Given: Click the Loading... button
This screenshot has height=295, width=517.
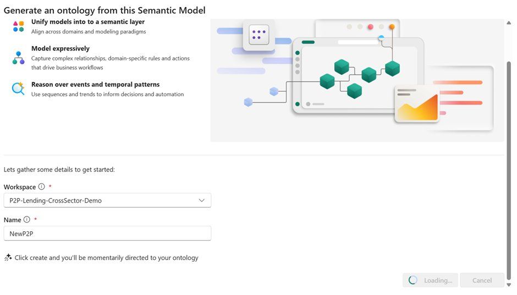Looking at the screenshot, I should tap(430, 280).
